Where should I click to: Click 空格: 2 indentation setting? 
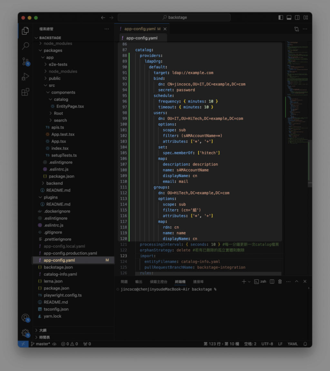click(250, 344)
